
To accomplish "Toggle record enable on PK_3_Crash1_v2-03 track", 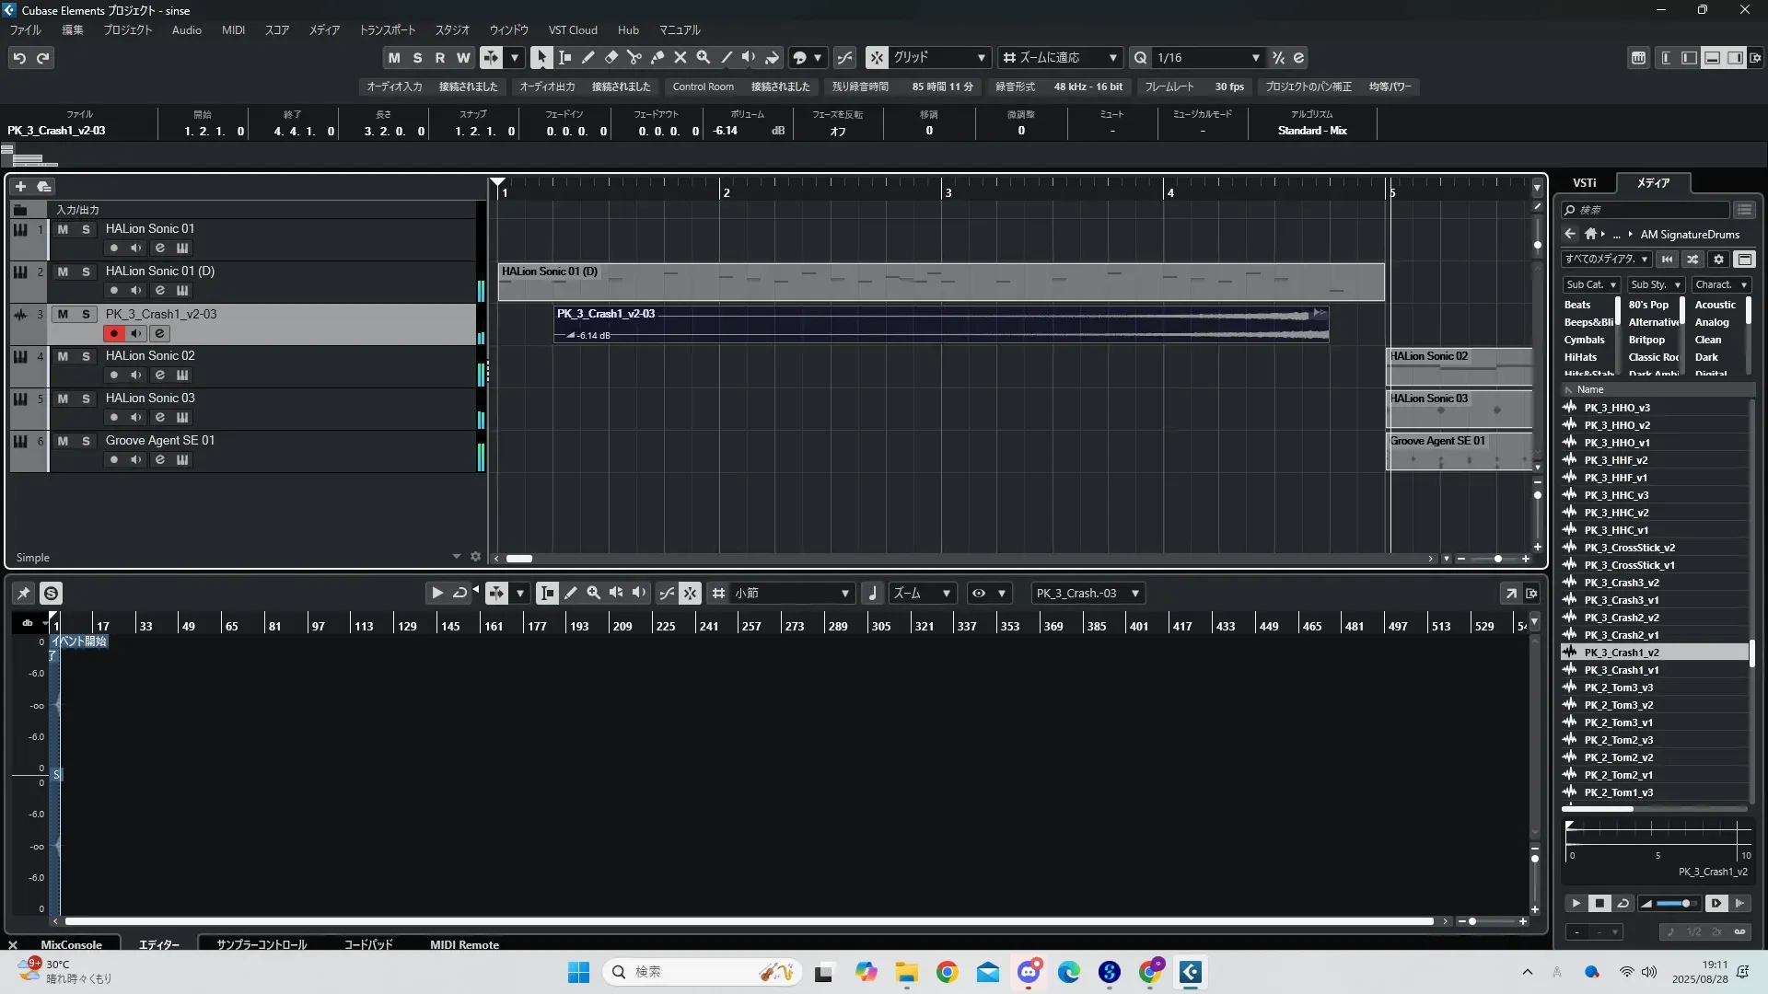I will 113,333.
